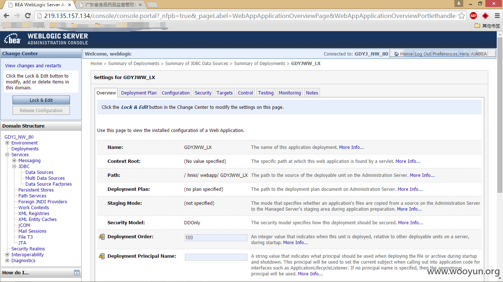Open the AskBEA link
Viewport: 503px width, 282px height.
[x=479, y=54]
